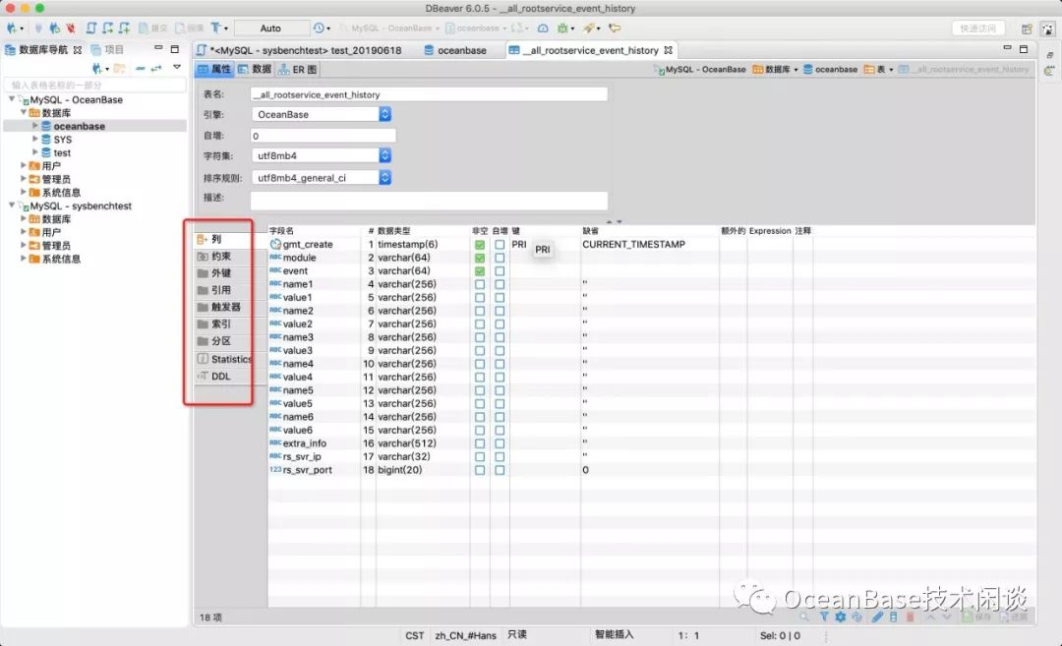Click the rocket tools icon in main toolbar
Viewport: 1062px width, 646px height.
pos(587,28)
